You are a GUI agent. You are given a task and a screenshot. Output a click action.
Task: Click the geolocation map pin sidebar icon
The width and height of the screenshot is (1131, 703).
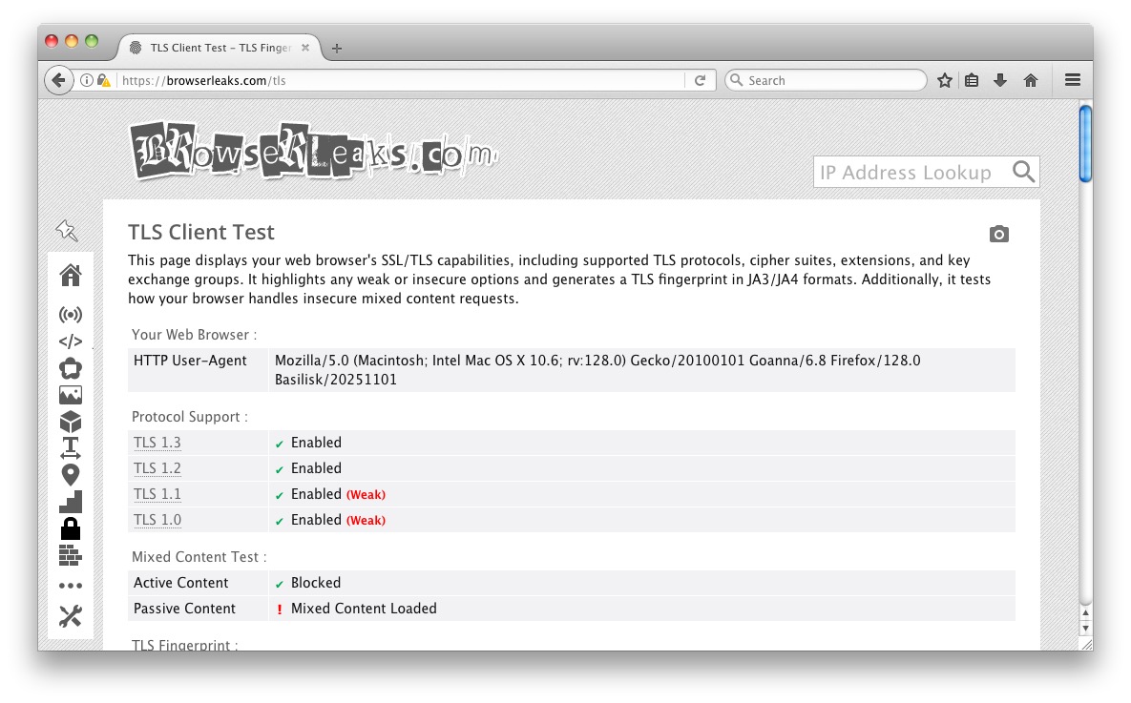tap(71, 475)
